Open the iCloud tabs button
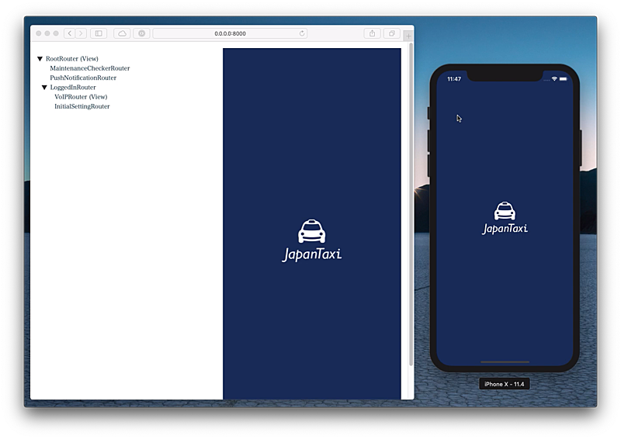 122,33
